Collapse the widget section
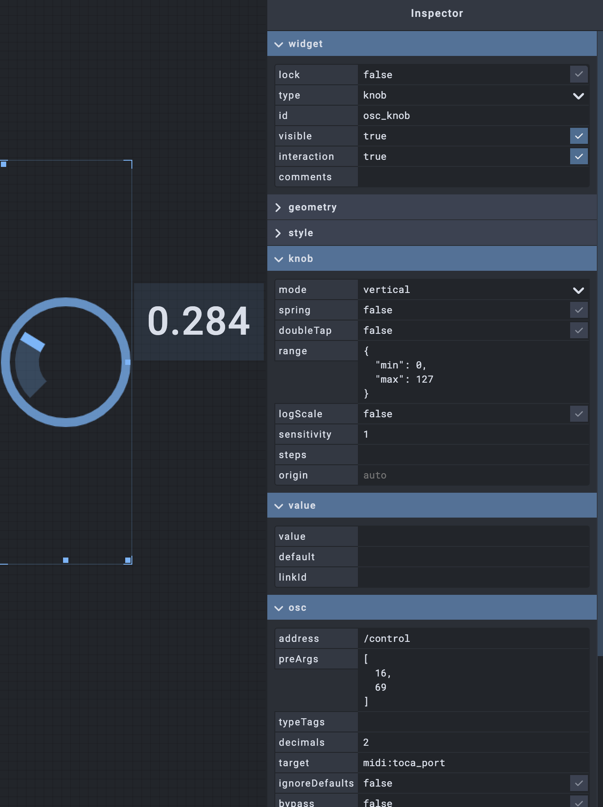This screenshot has width=603, height=807. [432, 44]
